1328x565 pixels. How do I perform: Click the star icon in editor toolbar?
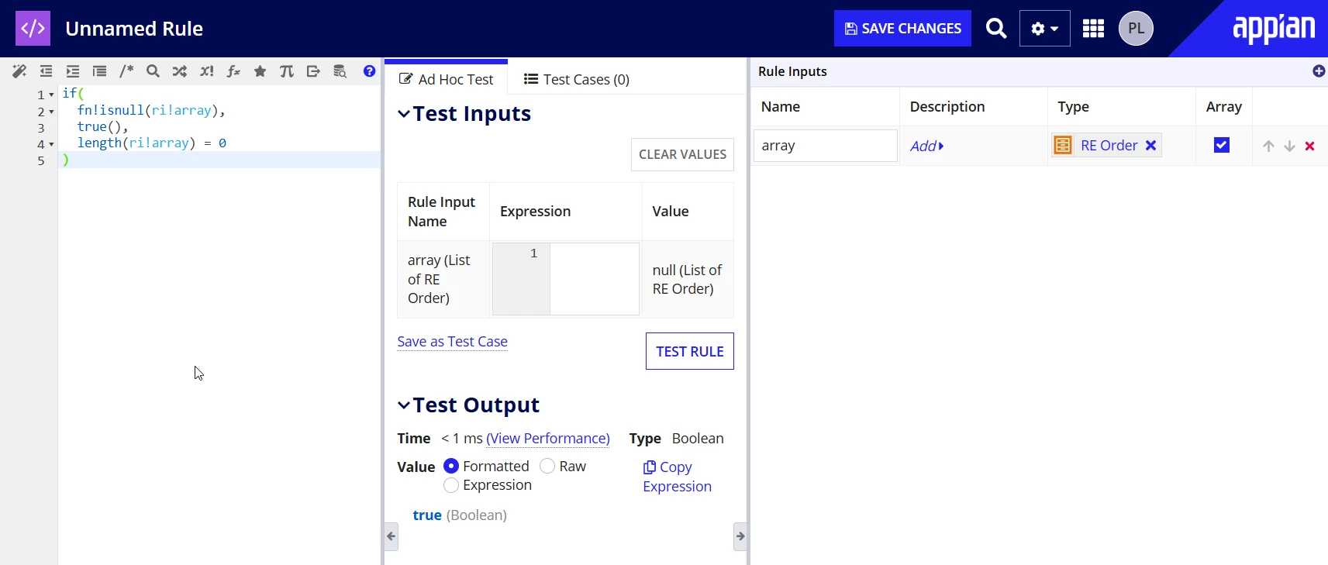pyautogui.click(x=260, y=71)
